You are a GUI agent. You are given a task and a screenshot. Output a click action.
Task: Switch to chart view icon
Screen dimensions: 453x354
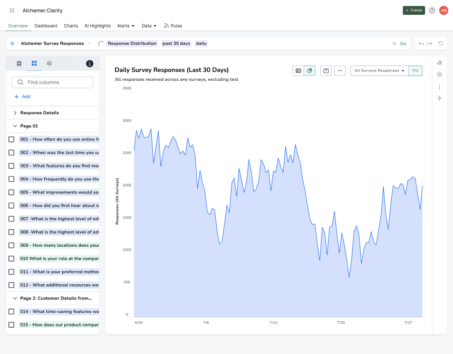[x=310, y=71]
